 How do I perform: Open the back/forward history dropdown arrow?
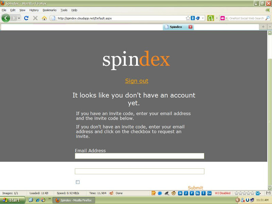[19, 18]
